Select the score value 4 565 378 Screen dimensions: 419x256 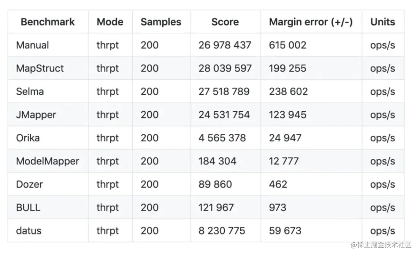click(x=222, y=138)
